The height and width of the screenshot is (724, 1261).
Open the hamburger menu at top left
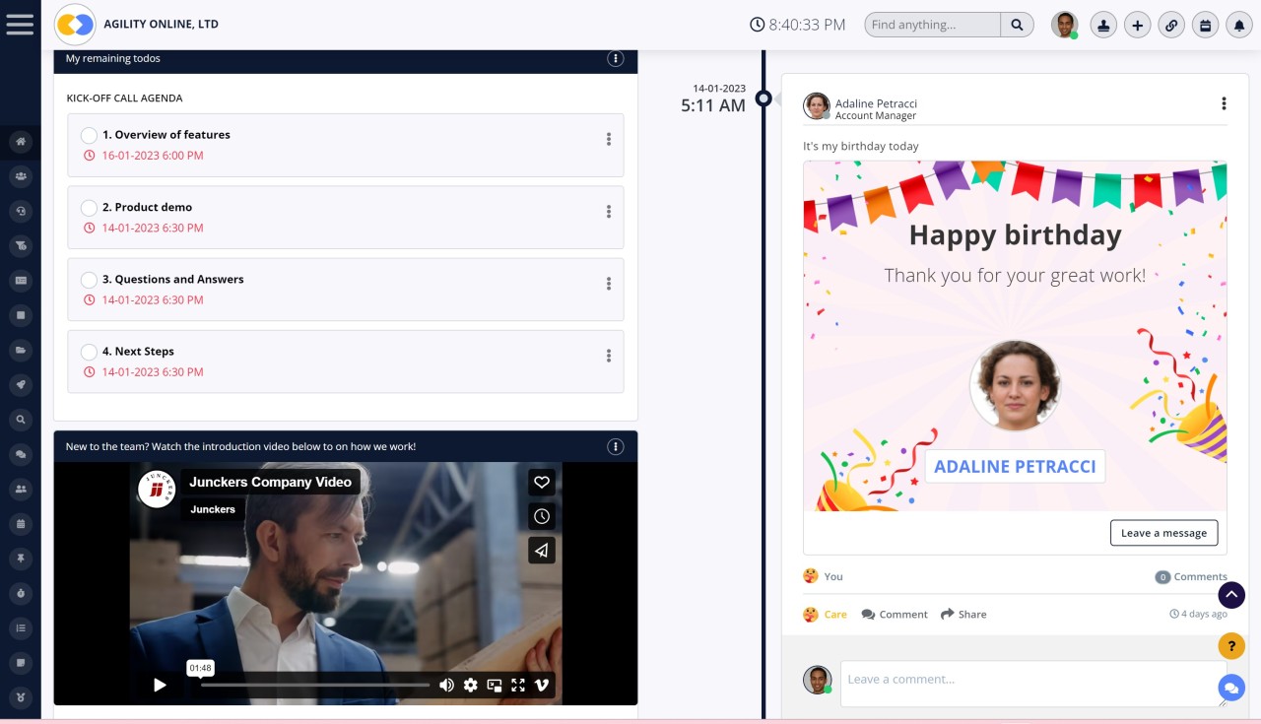pos(21,25)
